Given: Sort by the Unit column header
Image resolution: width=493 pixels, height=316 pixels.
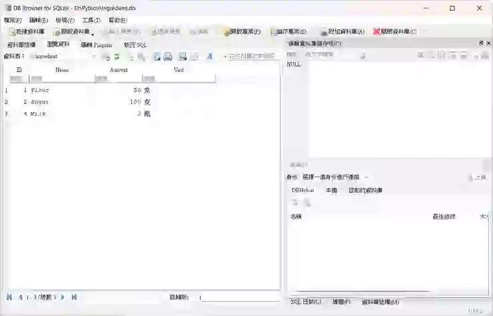Looking at the screenshot, I should tap(179, 70).
